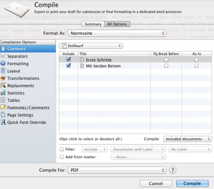The height and width of the screenshot is (189, 214).
Task: Select Page Settings in compilation options
Action: pyautogui.click(x=28, y=115)
